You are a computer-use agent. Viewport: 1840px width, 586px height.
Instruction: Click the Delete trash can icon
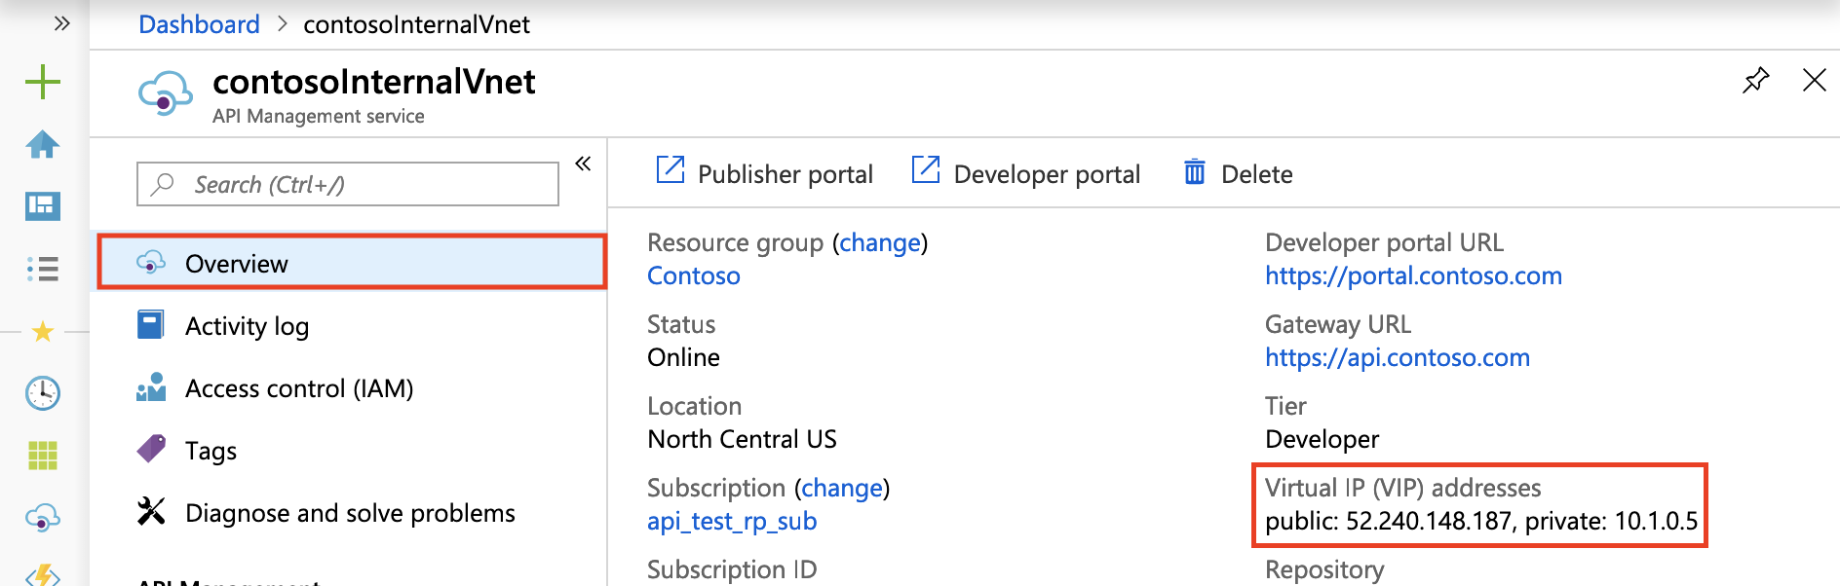click(x=1195, y=171)
